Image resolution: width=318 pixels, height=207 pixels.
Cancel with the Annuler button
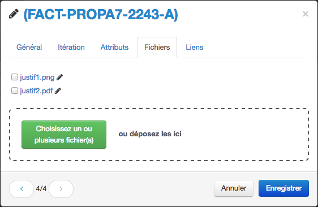click(234, 188)
